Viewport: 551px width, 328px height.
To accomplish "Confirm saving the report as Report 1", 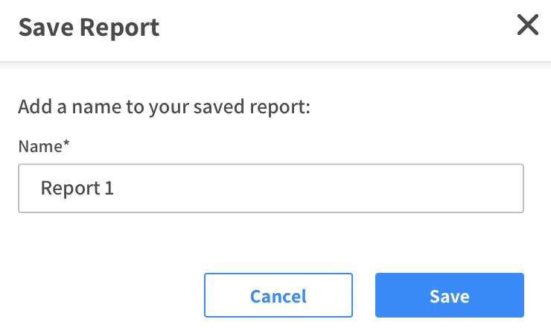I will pyautogui.click(x=449, y=296).
